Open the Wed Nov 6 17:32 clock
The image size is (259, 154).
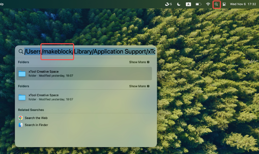click(x=243, y=4)
